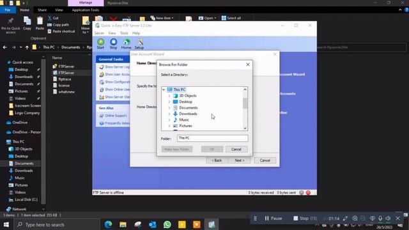Click Pin to Quick access in the Explorer ribbon
The height and width of the screenshot is (230, 409).
click(10, 26)
